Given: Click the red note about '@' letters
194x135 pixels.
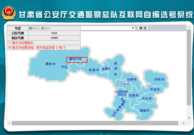Looking at the screenshot, I should pyautogui.click(x=37, y=47).
